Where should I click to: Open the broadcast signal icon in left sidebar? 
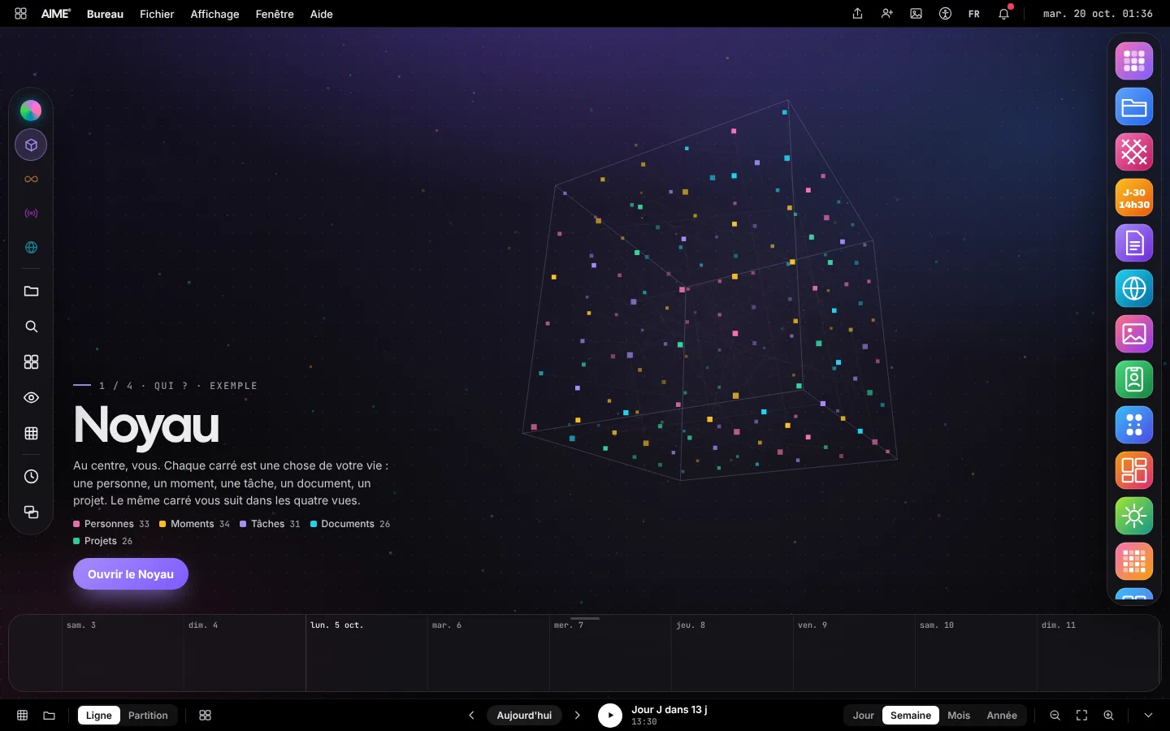(x=31, y=214)
